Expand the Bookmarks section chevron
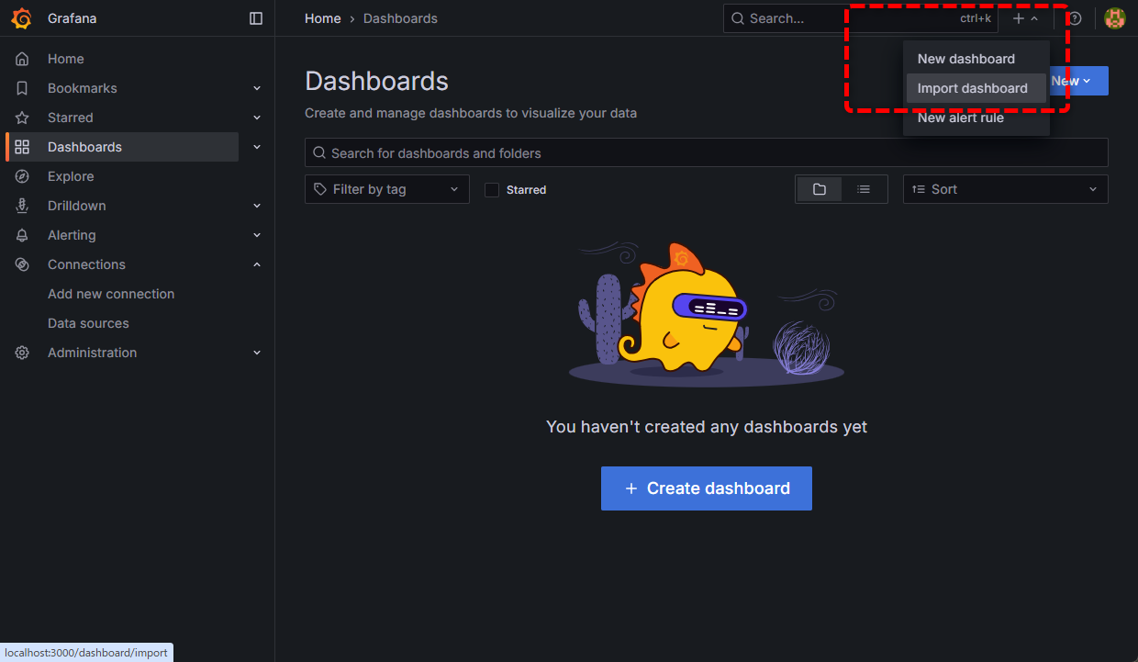The image size is (1138, 662). [x=257, y=88]
